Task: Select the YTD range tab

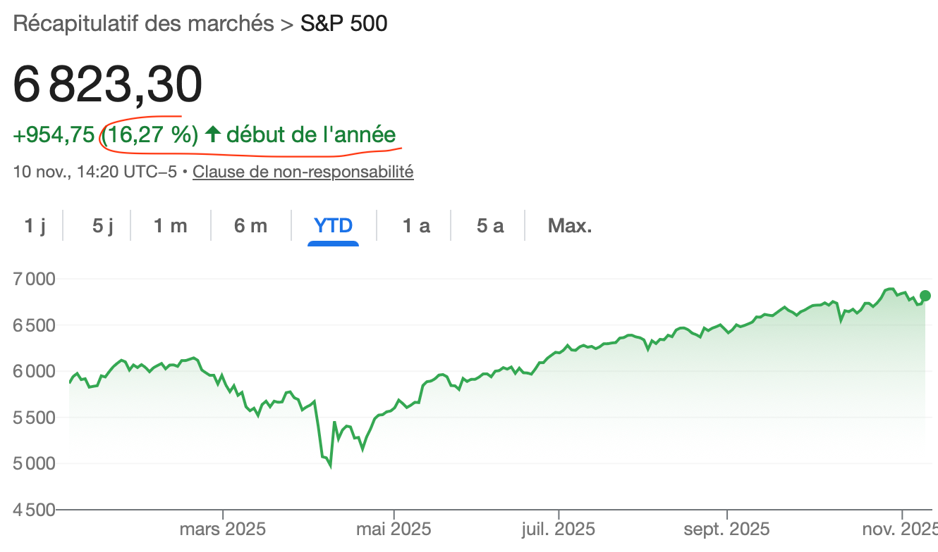Action: point(333,226)
